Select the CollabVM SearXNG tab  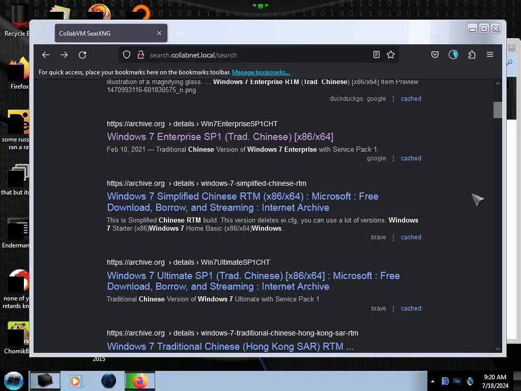[111, 33]
